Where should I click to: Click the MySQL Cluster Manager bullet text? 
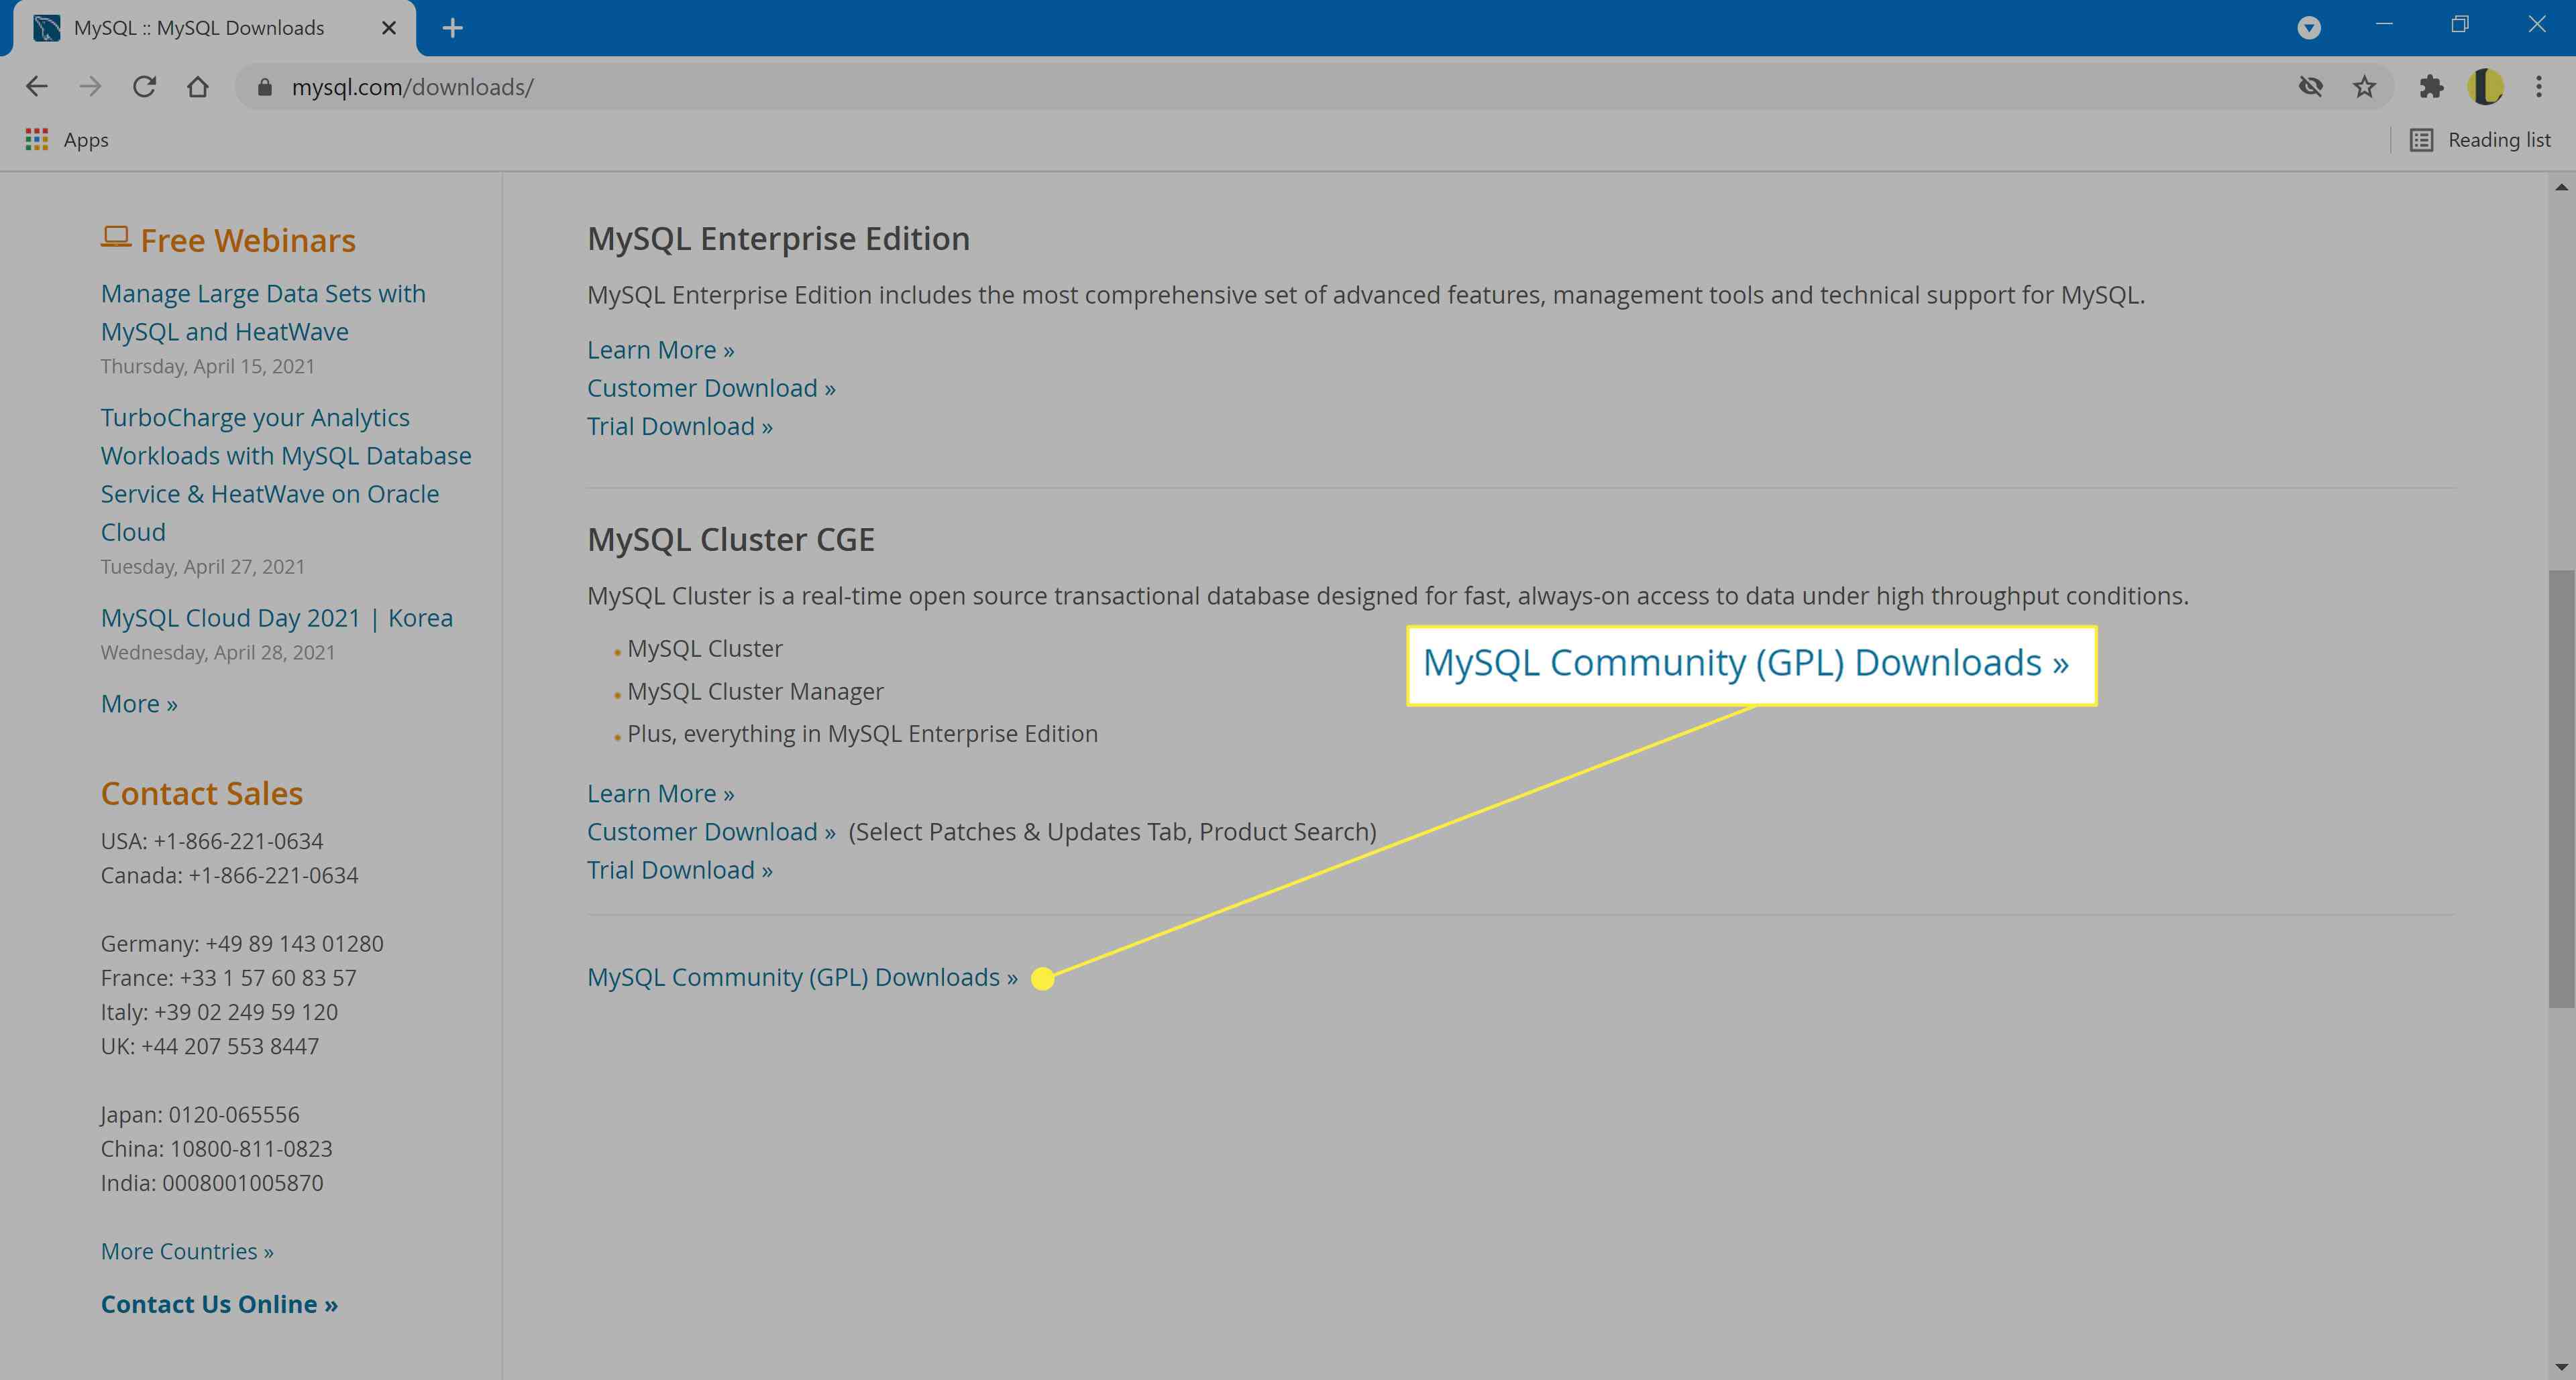755,692
